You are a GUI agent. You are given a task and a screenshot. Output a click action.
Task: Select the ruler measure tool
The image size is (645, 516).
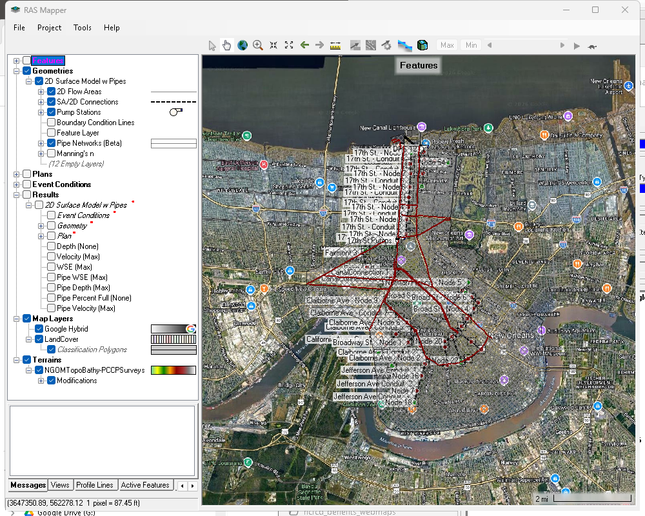pyautogui.click(x=335, y=45)
